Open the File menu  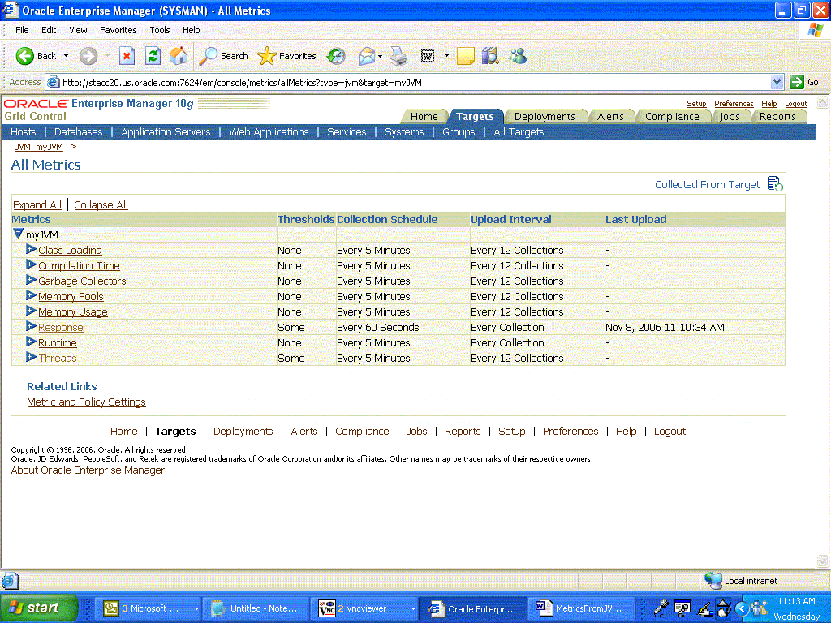(x=22, y=30)
